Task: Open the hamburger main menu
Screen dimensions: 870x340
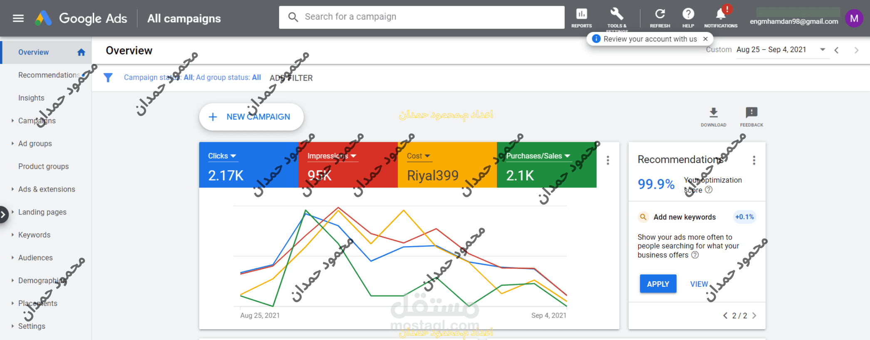Action: click(x=18, y=18)
